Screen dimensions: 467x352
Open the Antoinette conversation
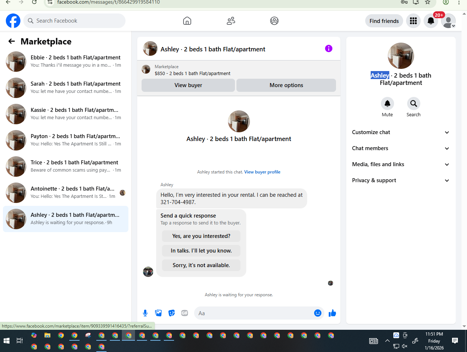(x=66, y=193)
